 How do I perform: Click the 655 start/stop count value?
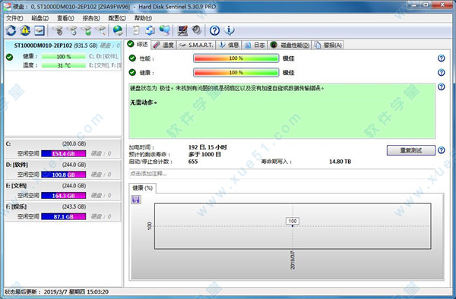click(193, 162)
